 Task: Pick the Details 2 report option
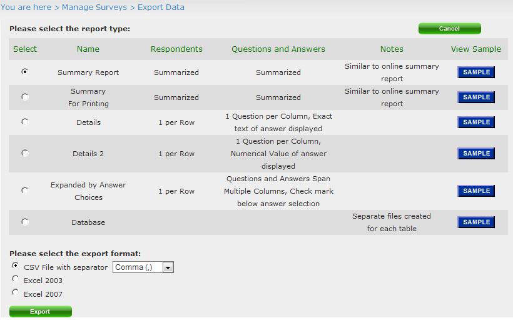24,153
